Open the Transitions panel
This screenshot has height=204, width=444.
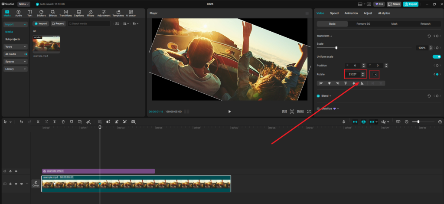66,13
